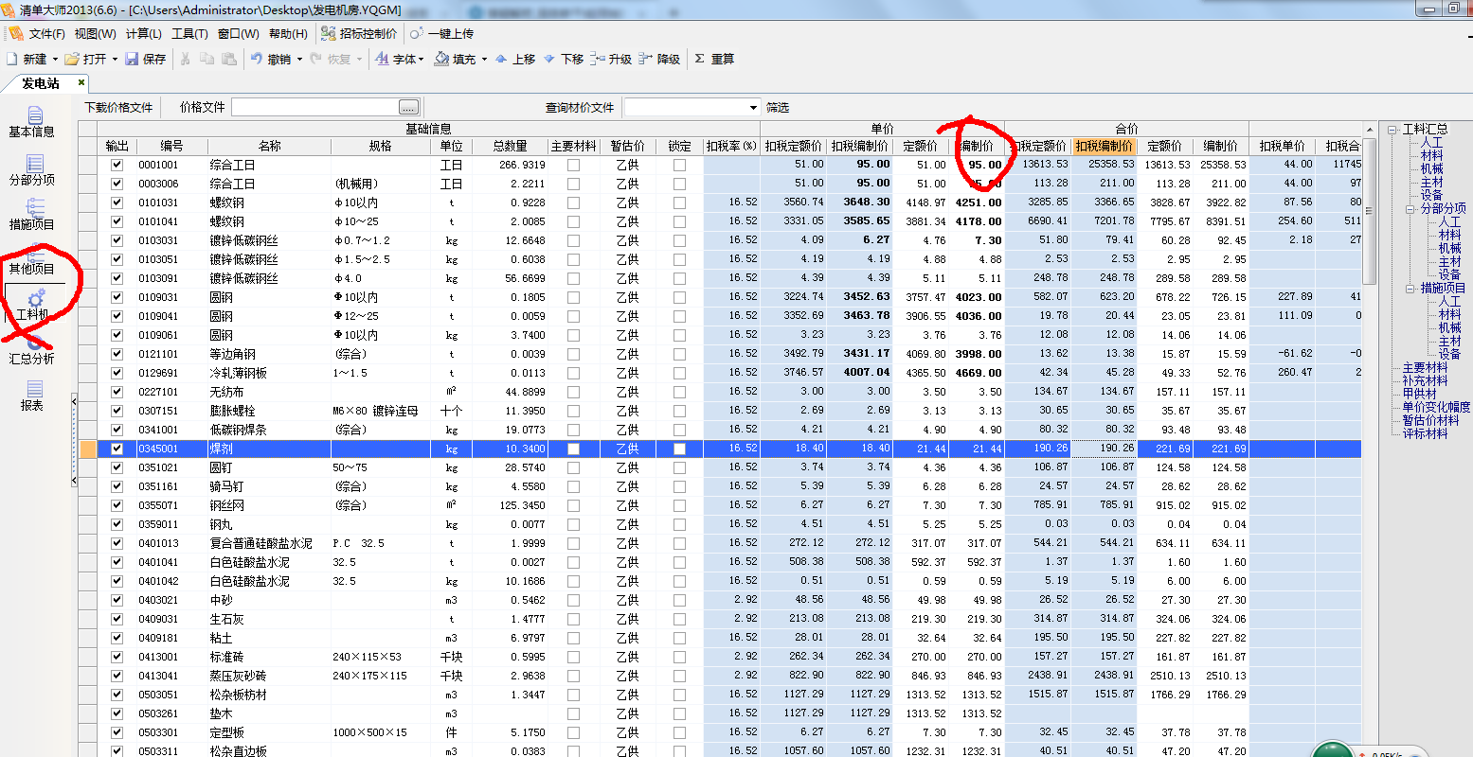Click the 填充 fill bucket icon
This screenshot has width=1473, height=757.
click(441, 59)
